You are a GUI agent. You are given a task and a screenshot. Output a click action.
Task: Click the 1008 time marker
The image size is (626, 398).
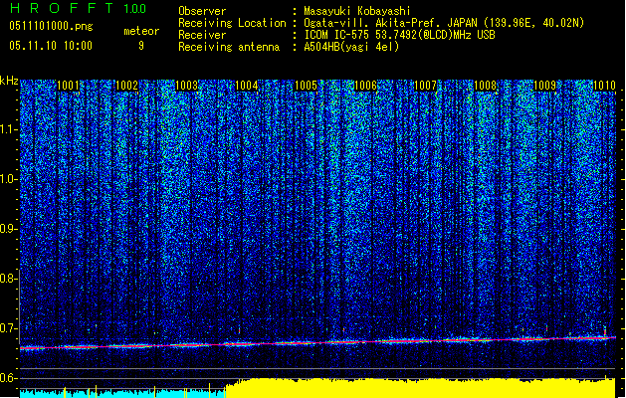[x=485, y=86]
